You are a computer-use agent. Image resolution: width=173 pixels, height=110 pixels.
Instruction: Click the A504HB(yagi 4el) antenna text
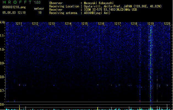[x=97, y=13]
